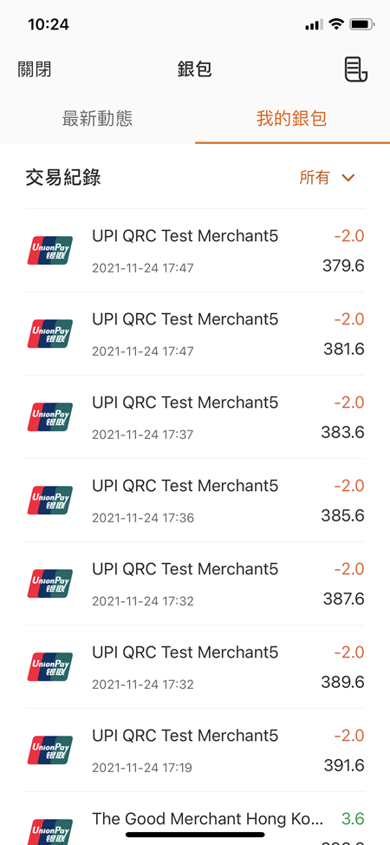The width and height of the screenshot is (390, 845).
Task: Open transaction with balance 381.6
Action: click(195, 334)
